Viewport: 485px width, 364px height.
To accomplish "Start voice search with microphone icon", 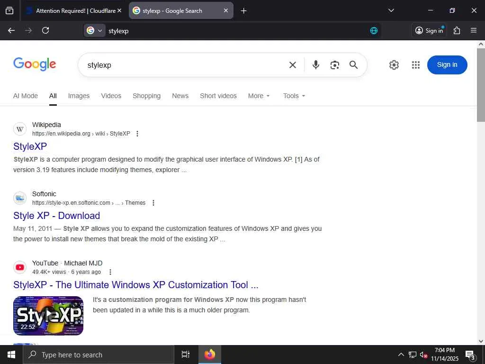I will 316,64.
